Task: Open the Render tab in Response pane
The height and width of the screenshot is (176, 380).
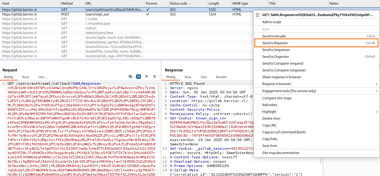Action: click(x=221, y=77)
